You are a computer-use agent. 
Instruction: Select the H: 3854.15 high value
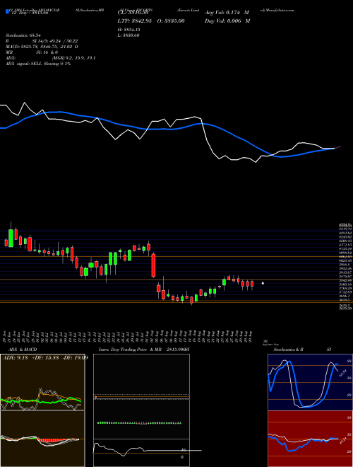click(x=129, y=30)
